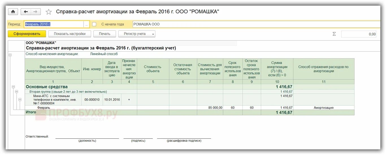The image size is (386, 155).
Task: Navigate forward with the right arrow
Action: pos(36,12)
